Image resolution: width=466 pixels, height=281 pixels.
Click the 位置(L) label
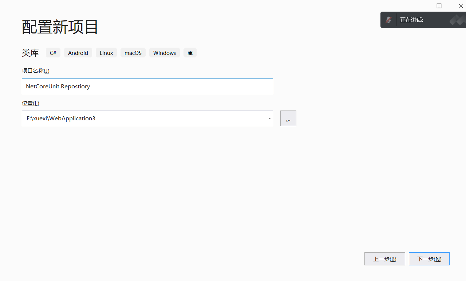31,103
